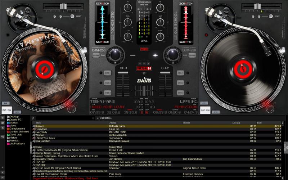Image resolution: width=288 pixels, height=180 pixels.
Task: Click the clear search X in search field
Action: (93, 118)
